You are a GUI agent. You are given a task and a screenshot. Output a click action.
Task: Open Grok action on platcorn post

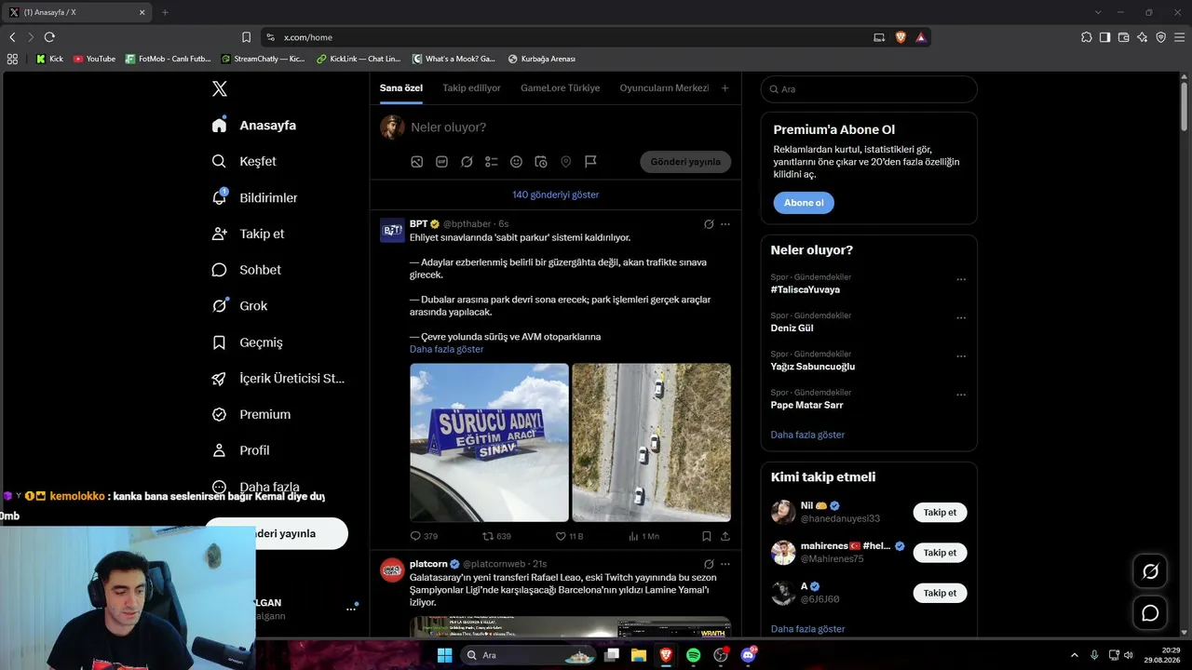point(709,564)
